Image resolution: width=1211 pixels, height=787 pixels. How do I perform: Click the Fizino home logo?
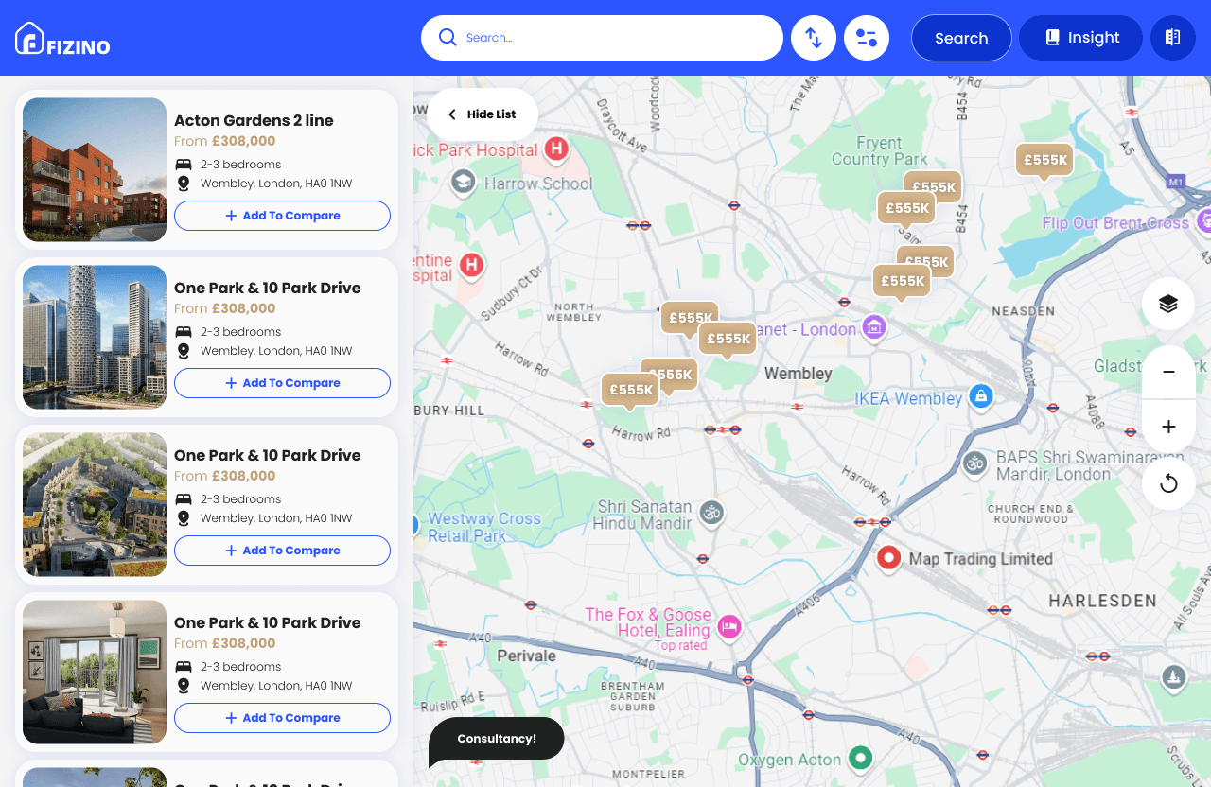[62, 39]
